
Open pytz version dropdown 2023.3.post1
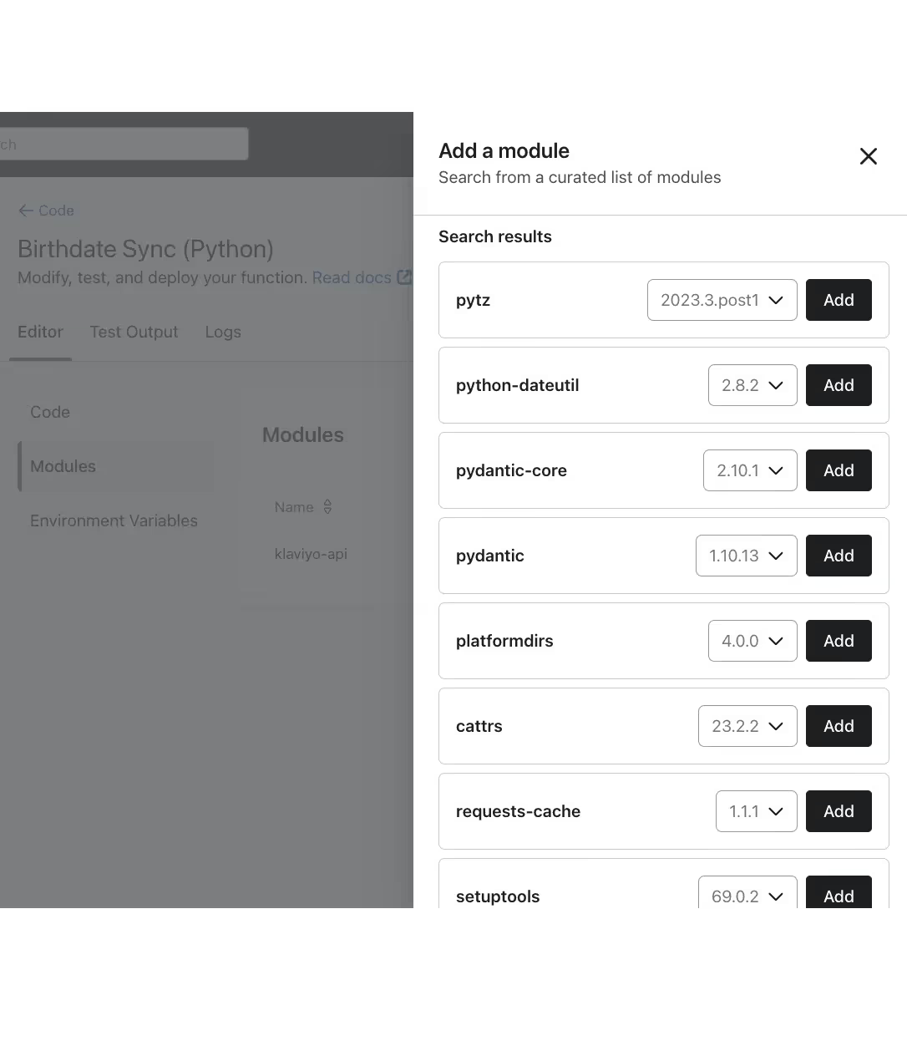click(x=722, y=300)
